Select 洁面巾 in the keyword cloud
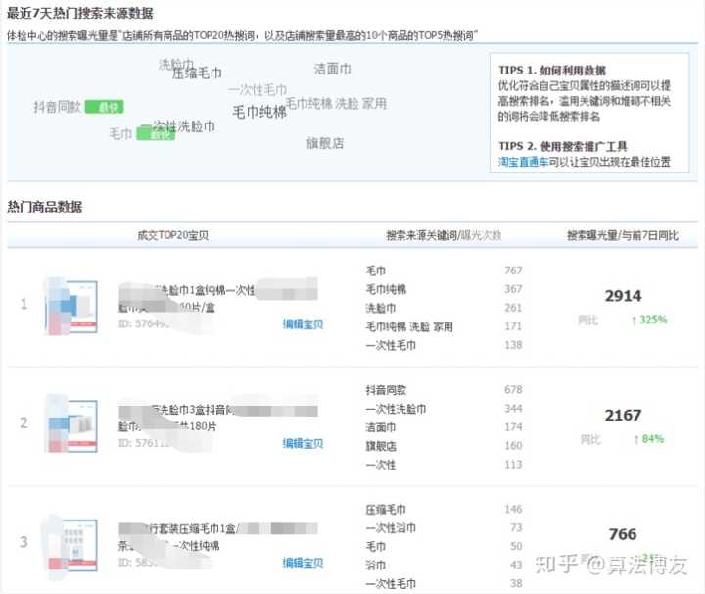This screenshot has height=594, width=705. [x=332, y=69]
